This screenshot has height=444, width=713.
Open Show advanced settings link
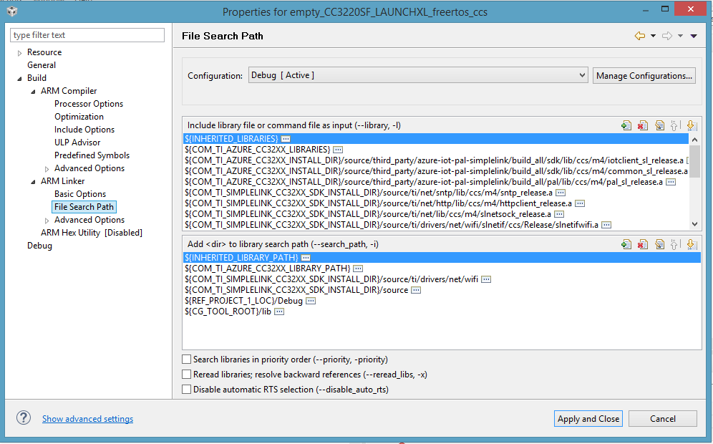(x=88, y=418)
